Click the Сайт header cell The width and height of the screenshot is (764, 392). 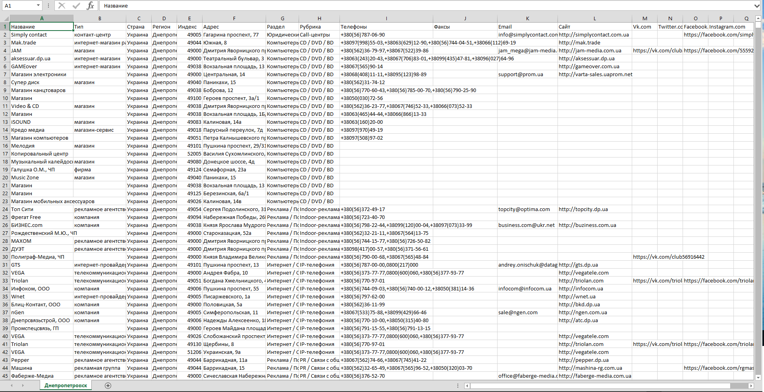pos(595,27)
